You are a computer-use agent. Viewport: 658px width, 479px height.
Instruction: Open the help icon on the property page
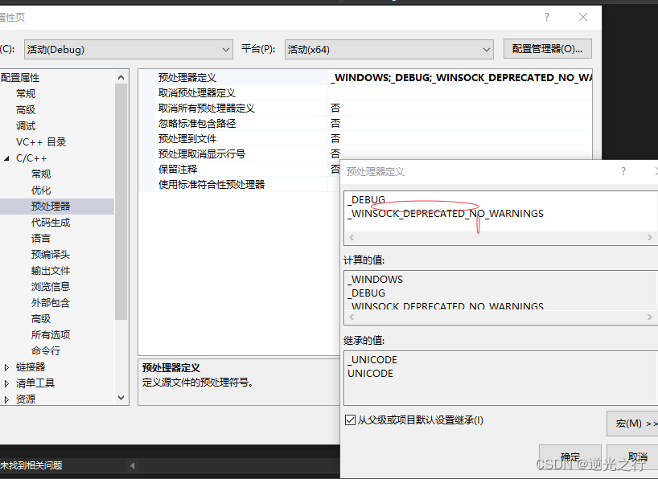546,17
